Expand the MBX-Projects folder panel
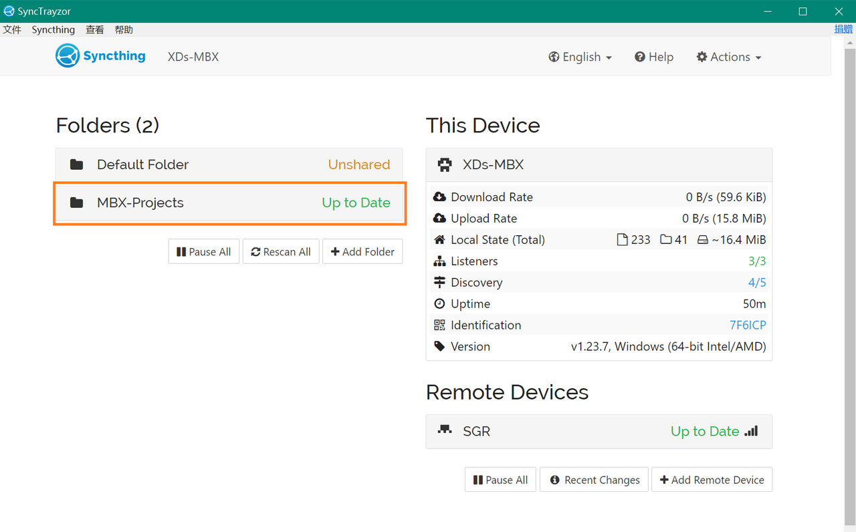 coord(229,203)
